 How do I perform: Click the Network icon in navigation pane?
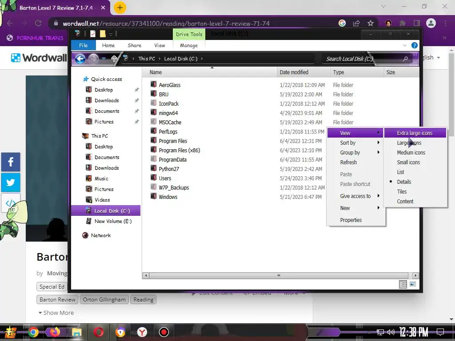tap(85, 235)
